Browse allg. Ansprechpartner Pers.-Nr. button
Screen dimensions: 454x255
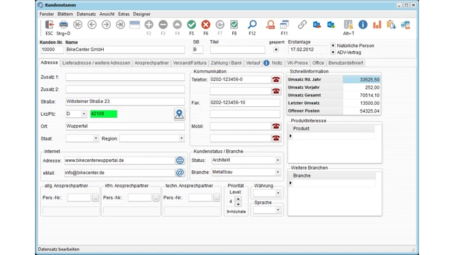click(x=95, y=198)
